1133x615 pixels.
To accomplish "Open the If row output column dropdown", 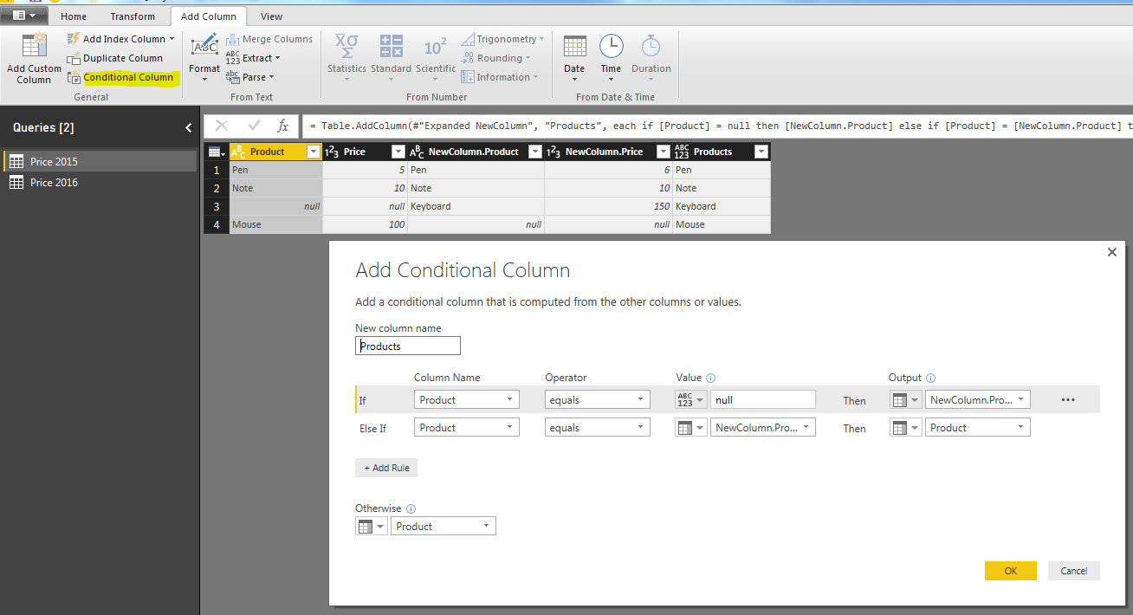I will [978, 399].
